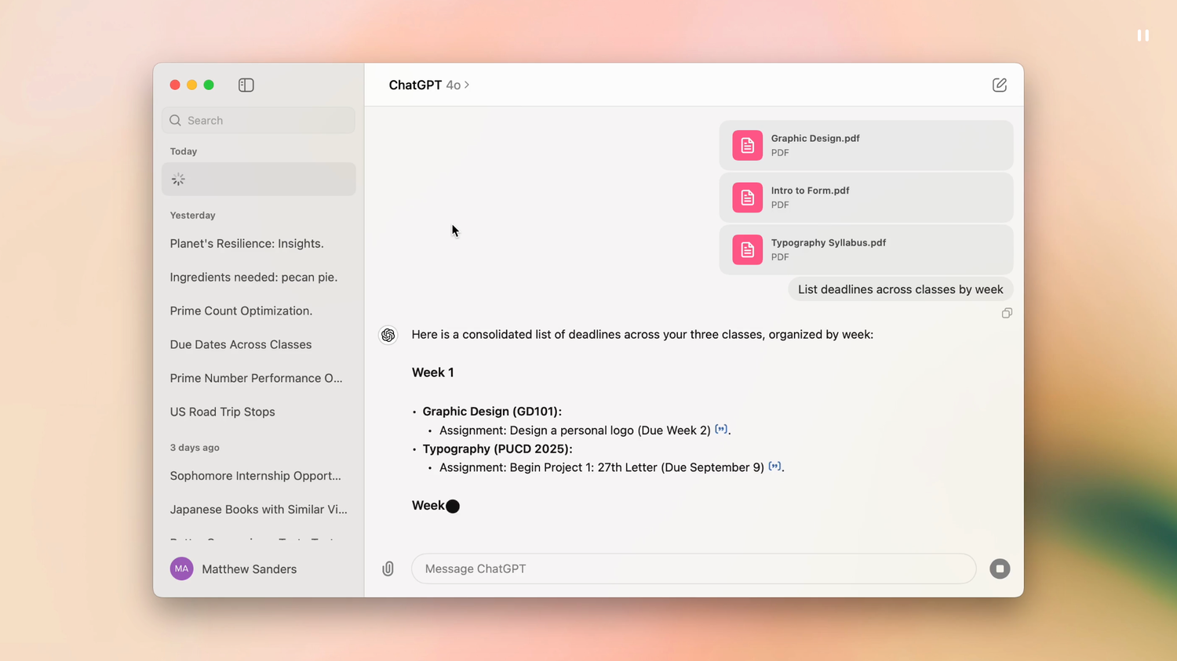Expand the ChatGPT 4o model selector

pyautogui.click(x=428, y=85)
